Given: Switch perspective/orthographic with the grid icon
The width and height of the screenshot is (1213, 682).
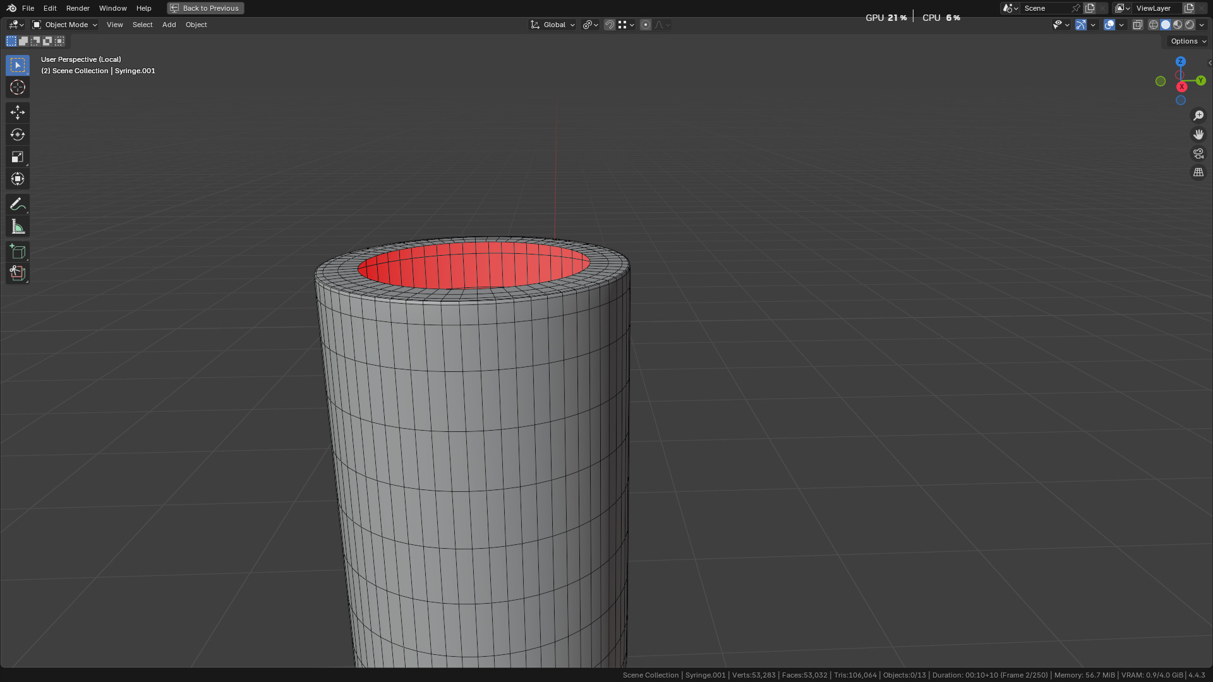Looking at the screenshot, I should tap(1198, 172).
